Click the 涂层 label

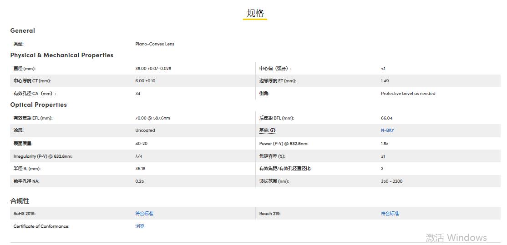coord(18,130)
